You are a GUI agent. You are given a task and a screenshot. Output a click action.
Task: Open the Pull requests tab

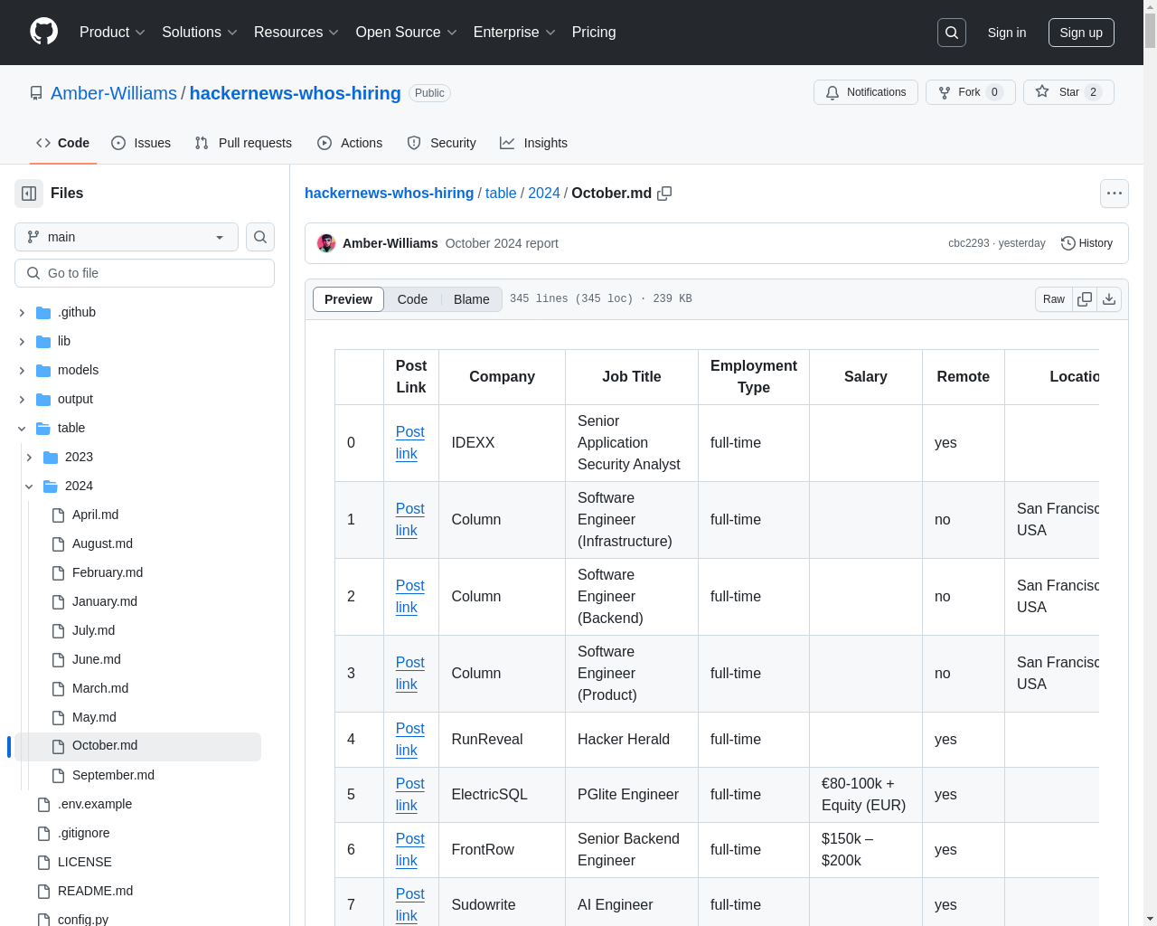pos(243,143)
